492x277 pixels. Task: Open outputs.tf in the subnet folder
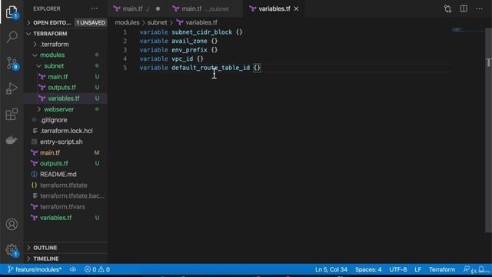(61, 88)
